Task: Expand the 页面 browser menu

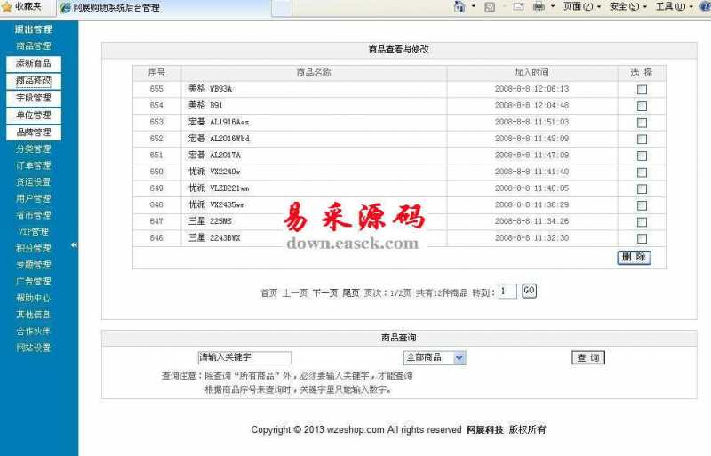Action: click(x=578, y=7)
